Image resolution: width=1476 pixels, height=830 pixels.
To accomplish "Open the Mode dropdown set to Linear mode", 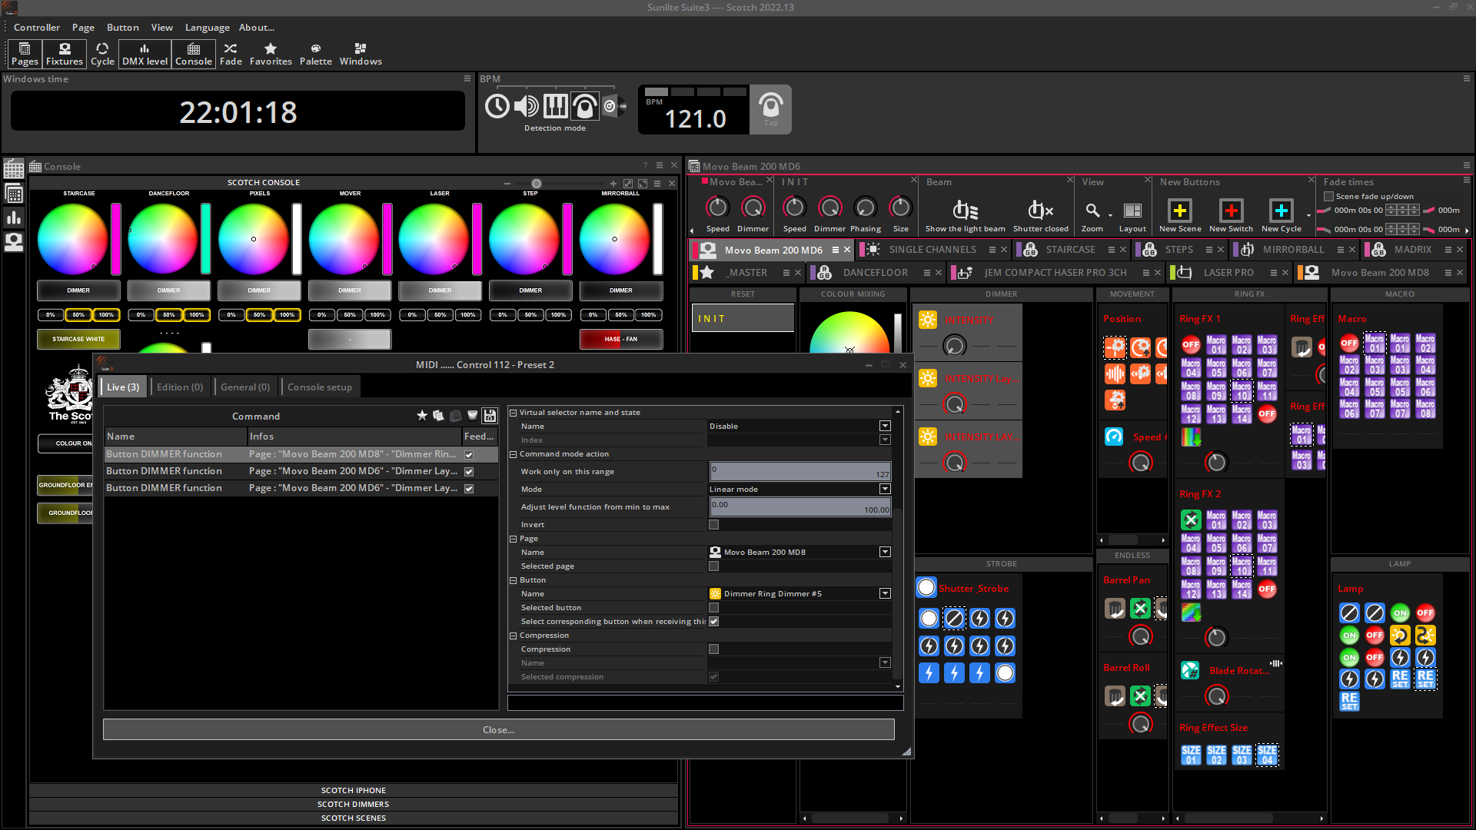I will [885, 490].
